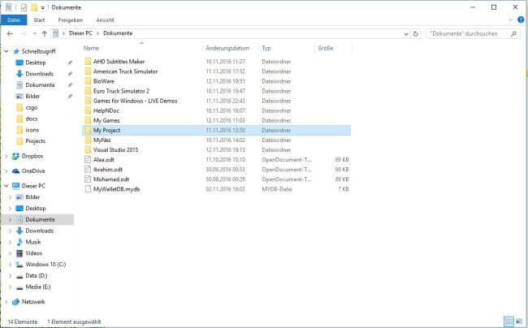
Task: Open Desktop under Dieser PC
Action: click(x=36, y=208)
